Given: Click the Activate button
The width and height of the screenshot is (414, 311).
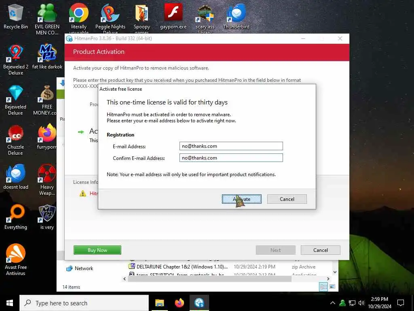Looking at the screenshot, I should [x=242, y=199].
